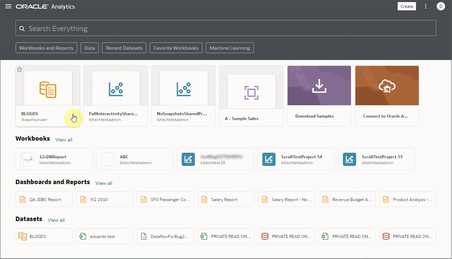This screenshot has width=452, height=259.
Task: Open the Search Everything magnifier icon
Action: [22, 28]
